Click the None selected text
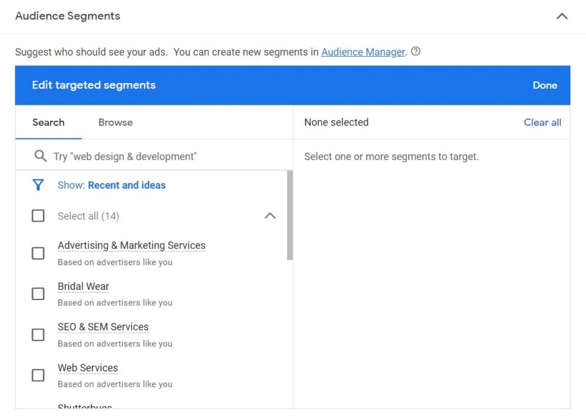 point(336,122)
